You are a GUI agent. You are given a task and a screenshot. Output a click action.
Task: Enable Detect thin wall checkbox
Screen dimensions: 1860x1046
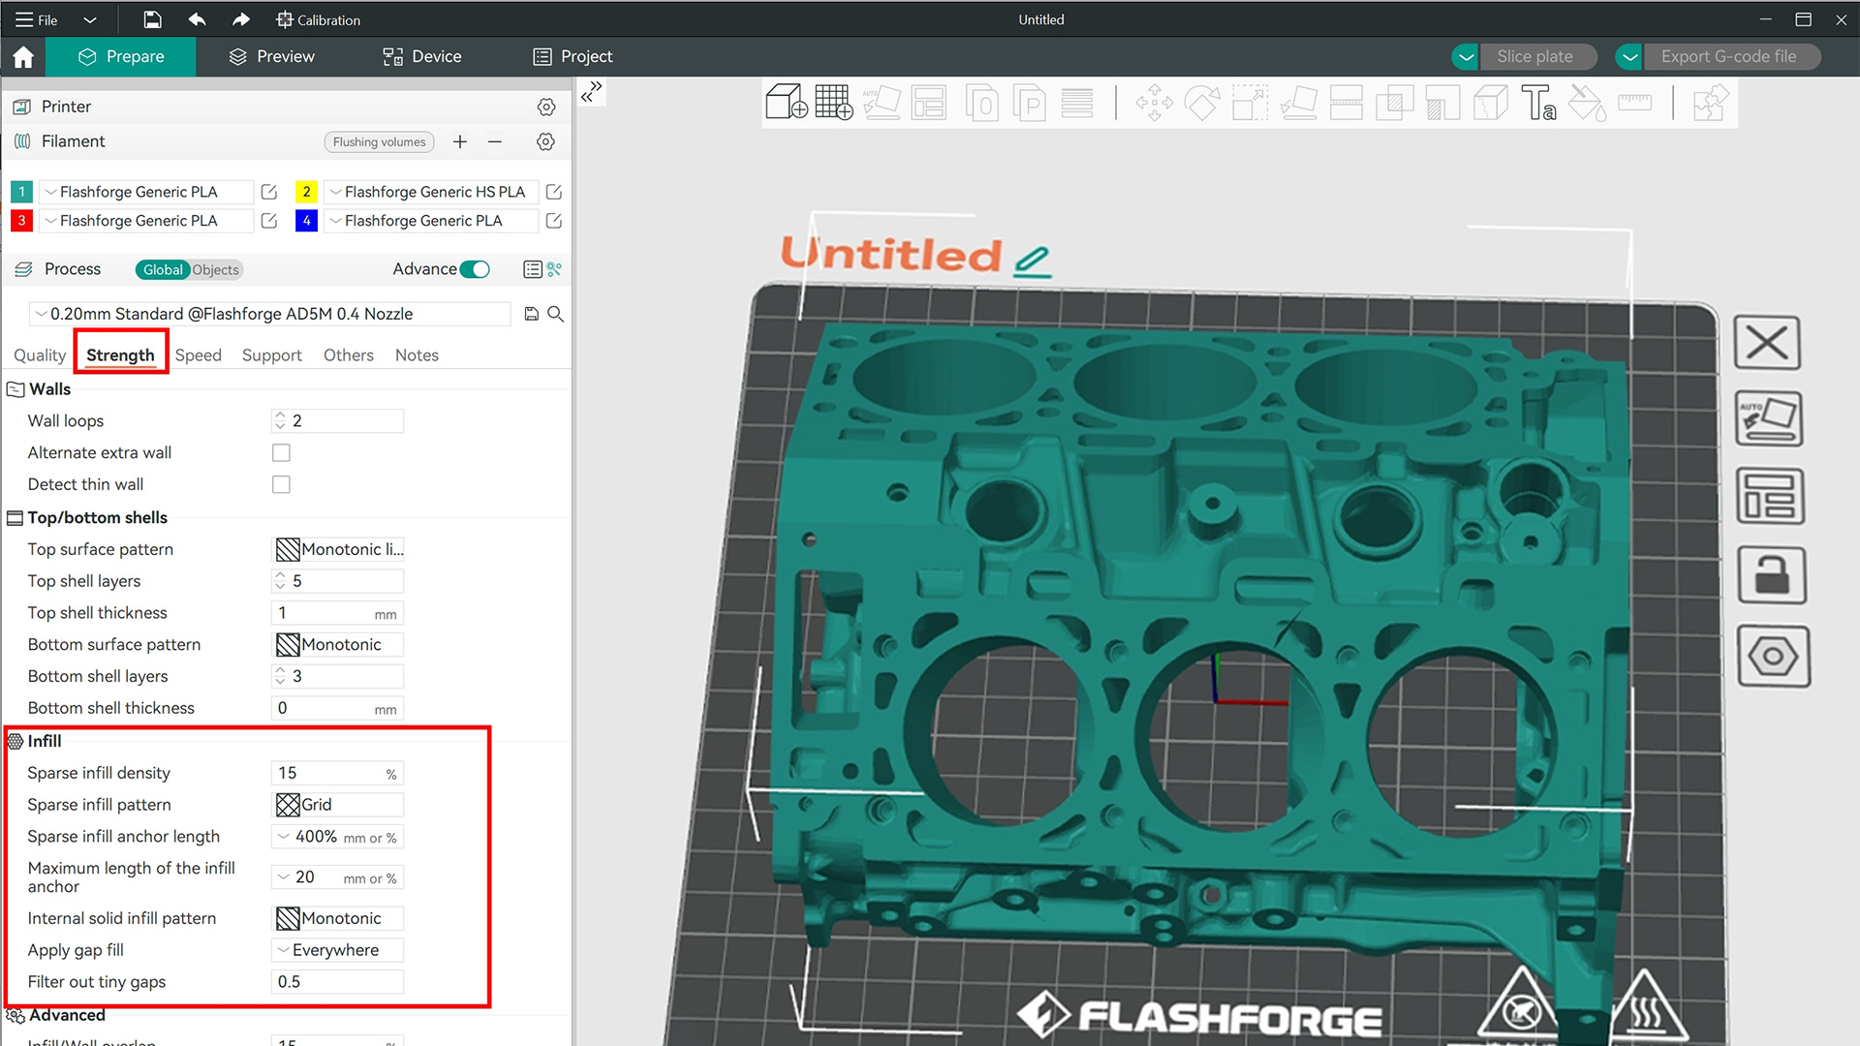coord(281,484)
